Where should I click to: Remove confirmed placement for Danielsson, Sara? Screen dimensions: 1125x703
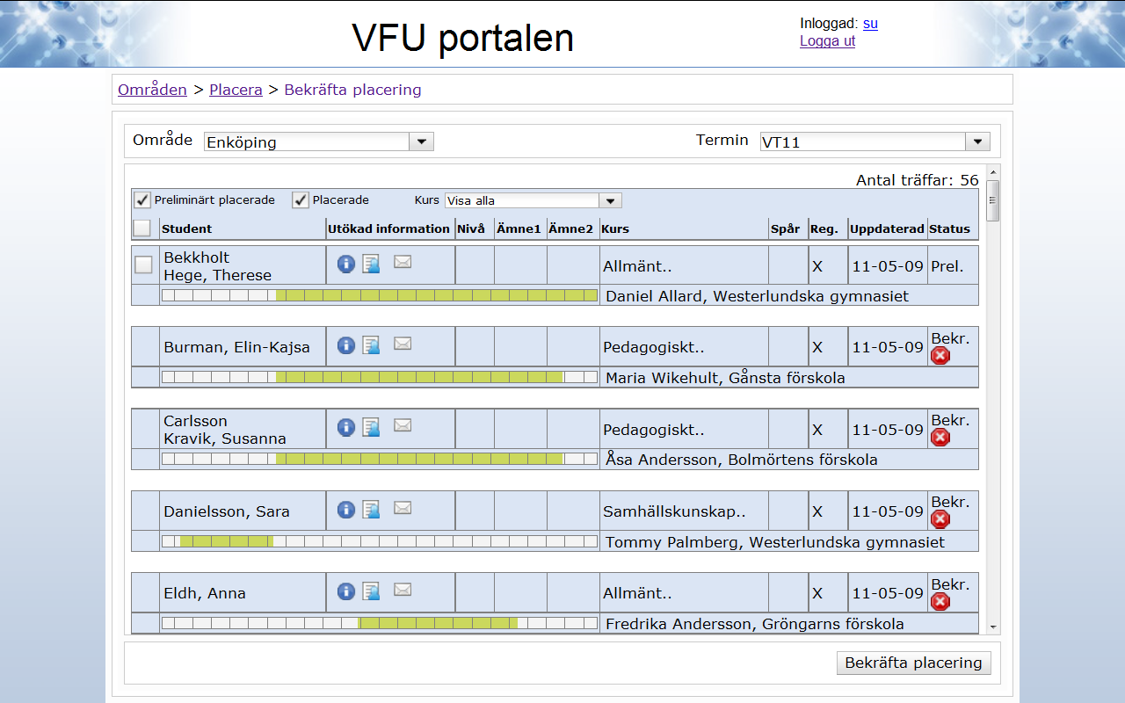pos(940,518)
